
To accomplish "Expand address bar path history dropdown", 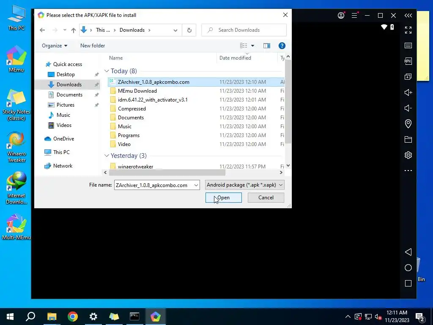I will tap(175, 30).
